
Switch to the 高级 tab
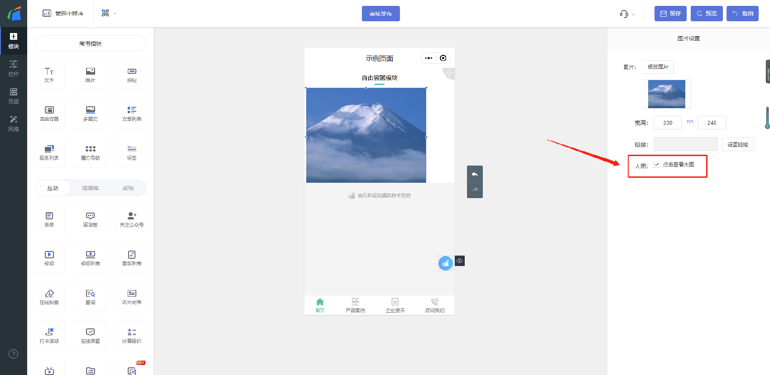[128, 188]
